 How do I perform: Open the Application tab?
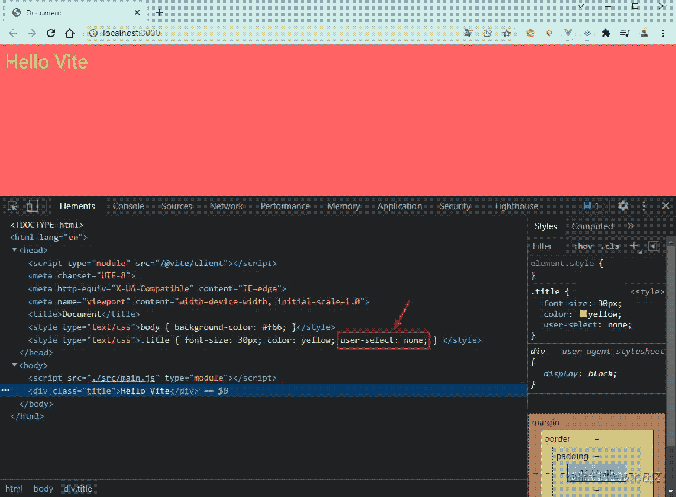tap(400, 206)
